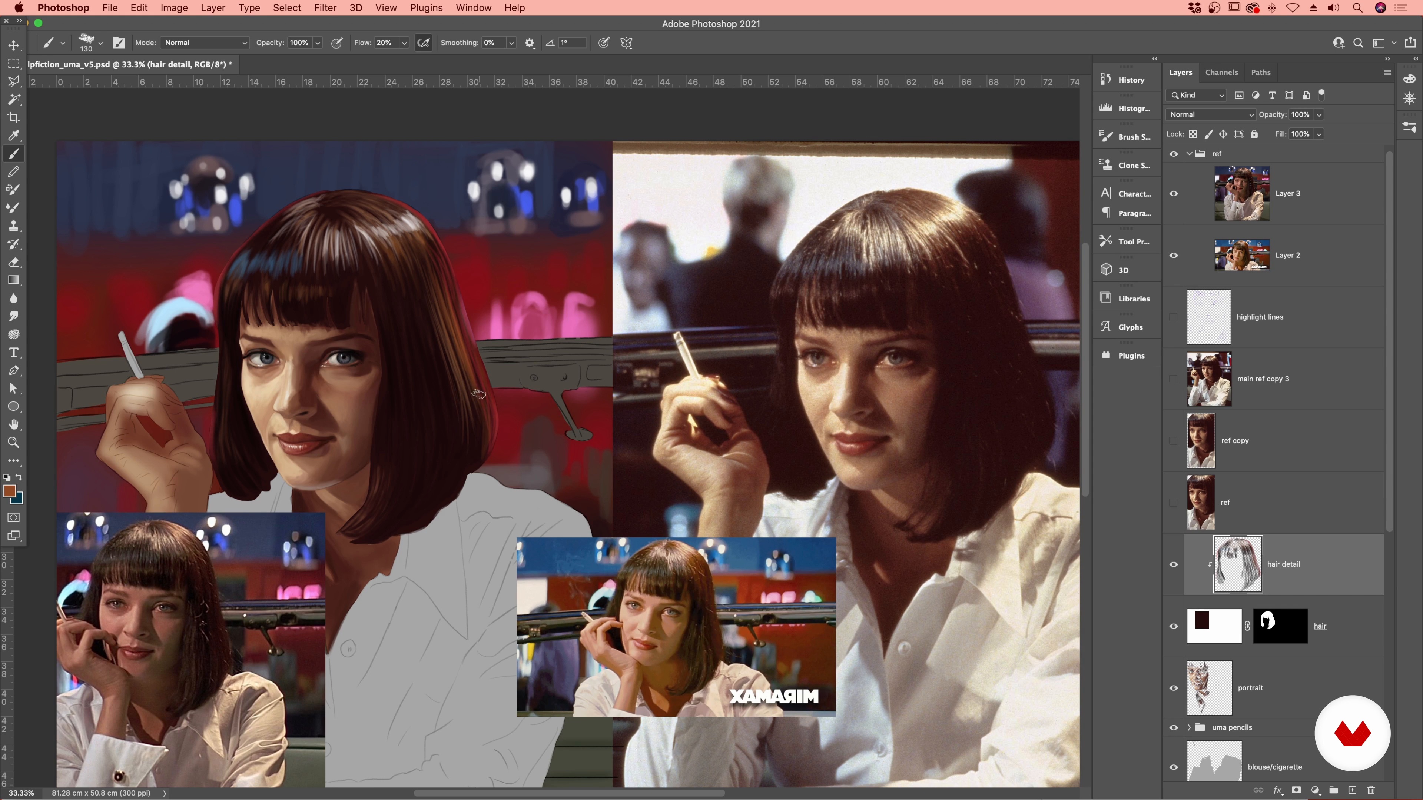Screen dimensions: 1423x800
Task: Show the main ref copy 3 layer
Action: [x=1173, y=379]
